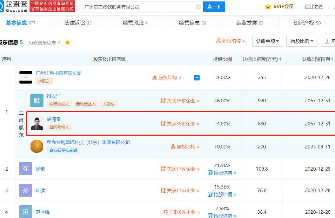This screenshot has height=218, width=335.
Task: Open 股权结构 link above the table
Action: (230, 41)
